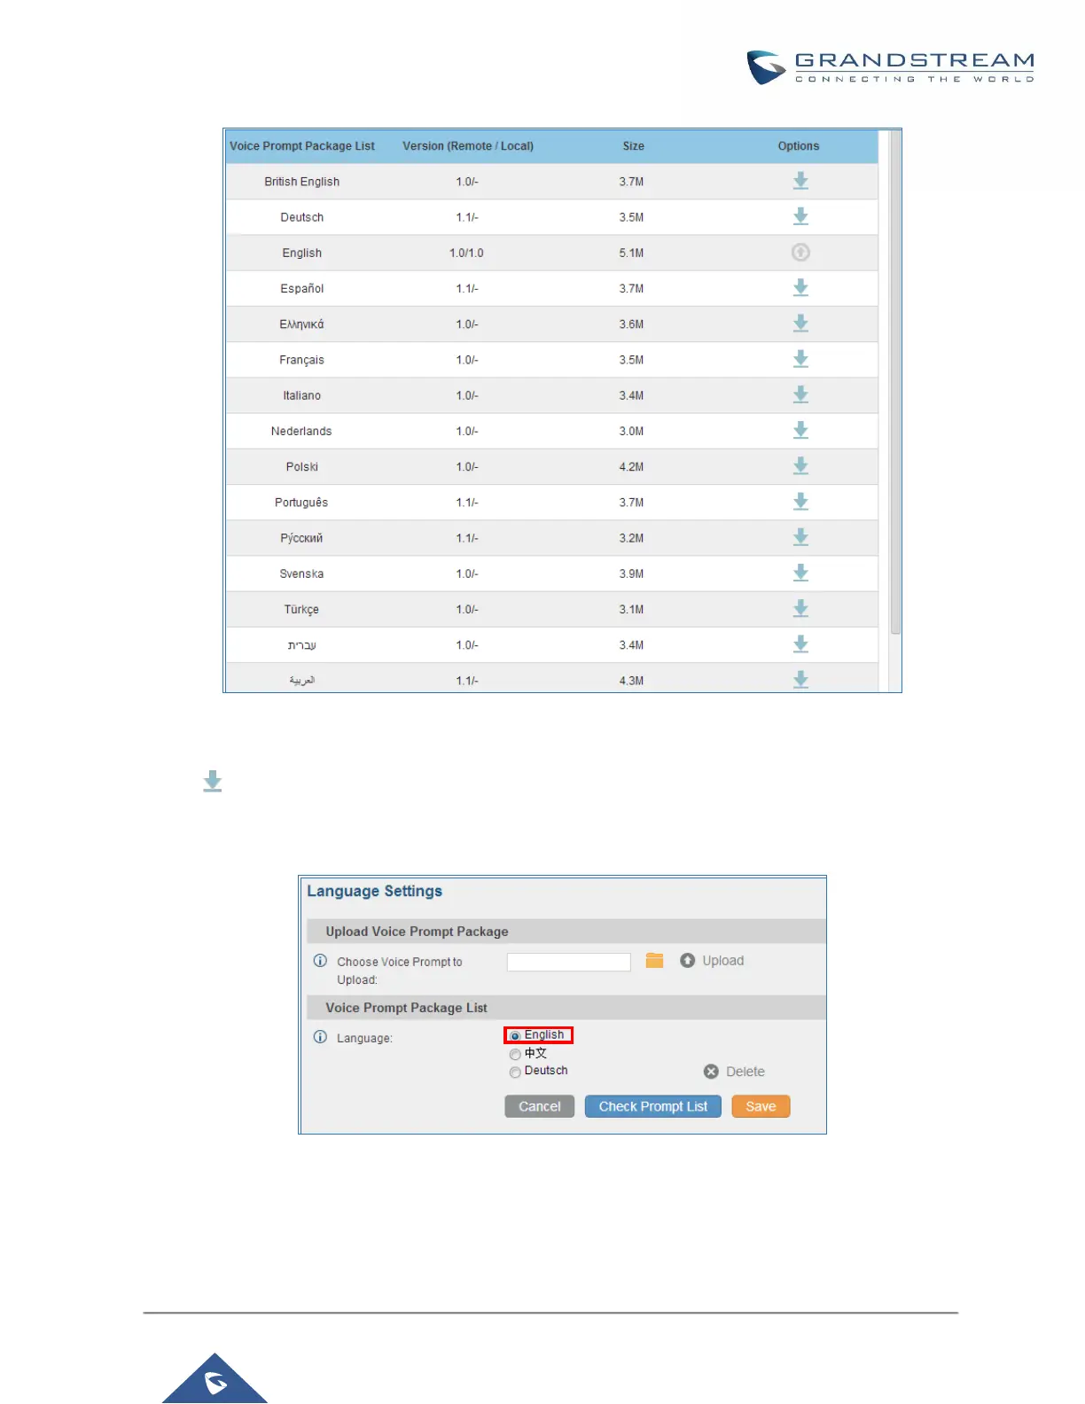Image resolution: width=1085 pixels, height=1404 pixels.
Task: Select the 中文 language radio button
Action: click(515, 1054)
